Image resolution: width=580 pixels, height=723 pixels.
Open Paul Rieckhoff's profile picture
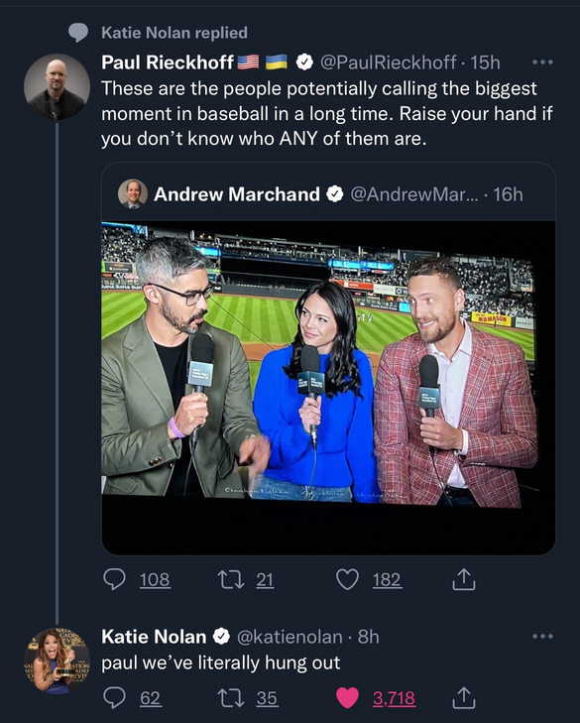[57, 86]
